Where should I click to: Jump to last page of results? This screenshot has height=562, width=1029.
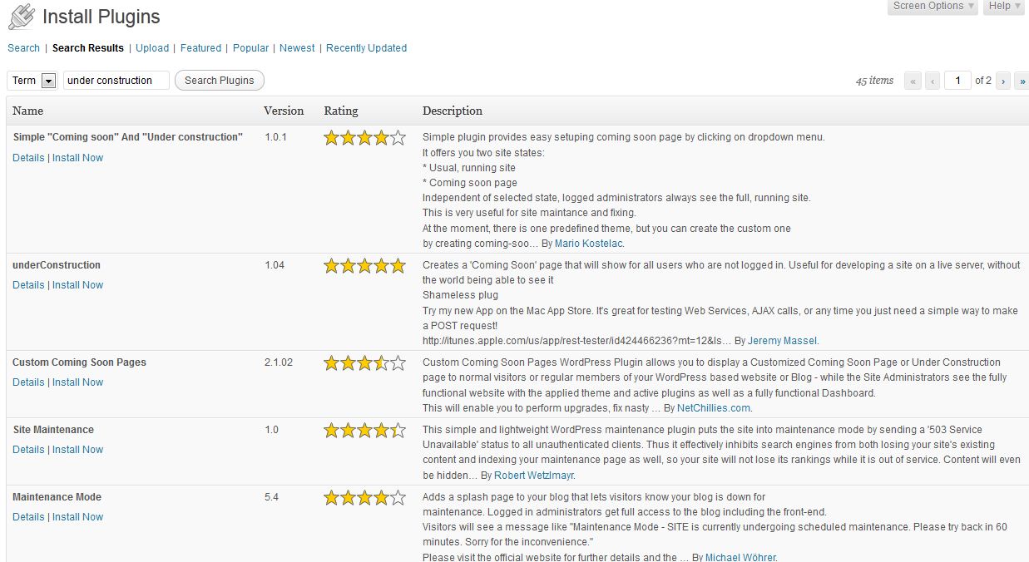click(x=1022, y=81)
